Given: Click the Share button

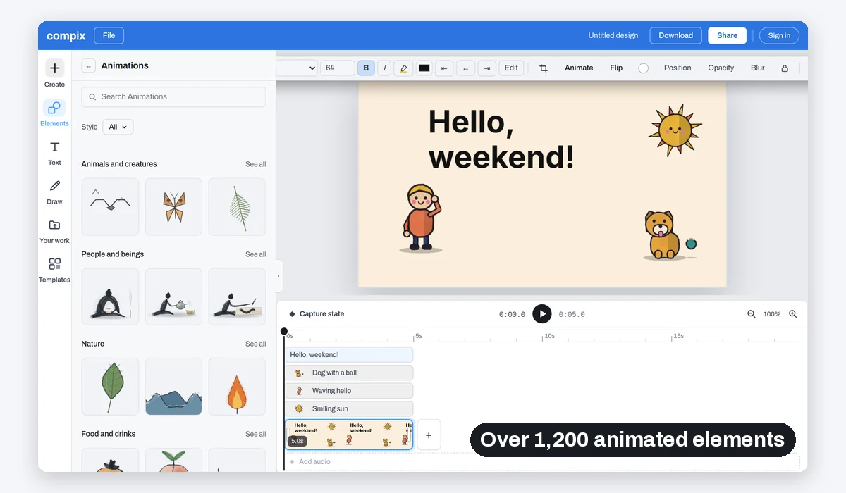Looking at the screenshot, I should [x=728, y=35].
